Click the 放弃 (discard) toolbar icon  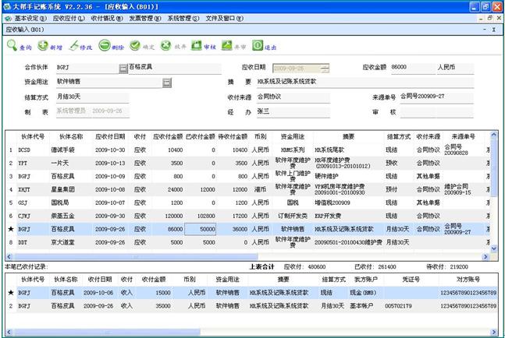[x=165, y=46]
